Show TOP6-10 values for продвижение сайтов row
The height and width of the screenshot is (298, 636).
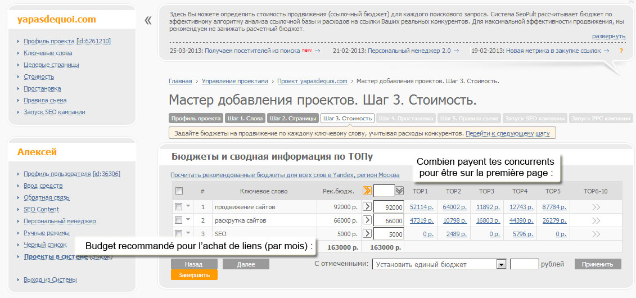(x=596, y=207)
